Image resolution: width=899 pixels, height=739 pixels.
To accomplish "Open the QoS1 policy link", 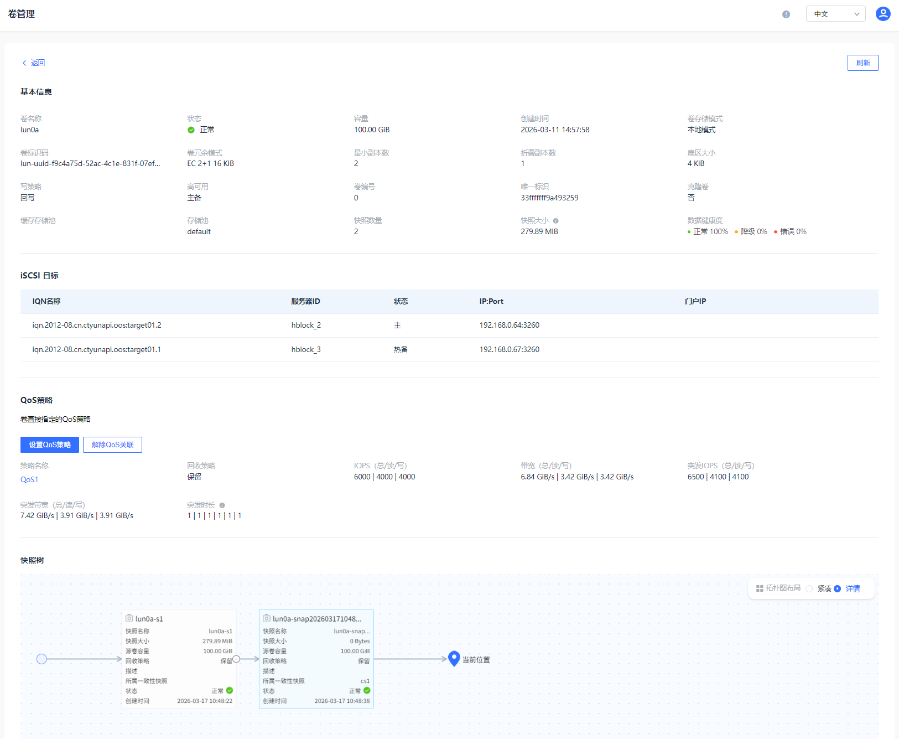I will click(29, 479).
